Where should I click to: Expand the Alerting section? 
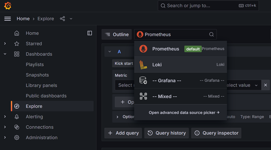(5, 117)
